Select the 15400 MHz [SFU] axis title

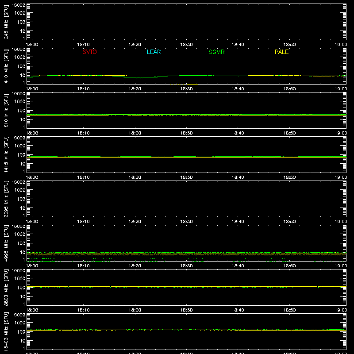pos(6,331)
